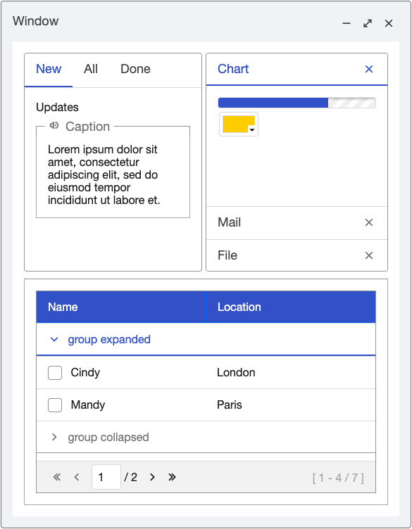Image resolution: width=412 pixels, height=529 pixels.
Task: Jump to last page of table
Action: (172, 477)
